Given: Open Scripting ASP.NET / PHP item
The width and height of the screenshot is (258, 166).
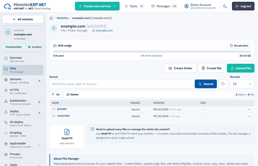Looking at the screenshot, I should (23, 134).
